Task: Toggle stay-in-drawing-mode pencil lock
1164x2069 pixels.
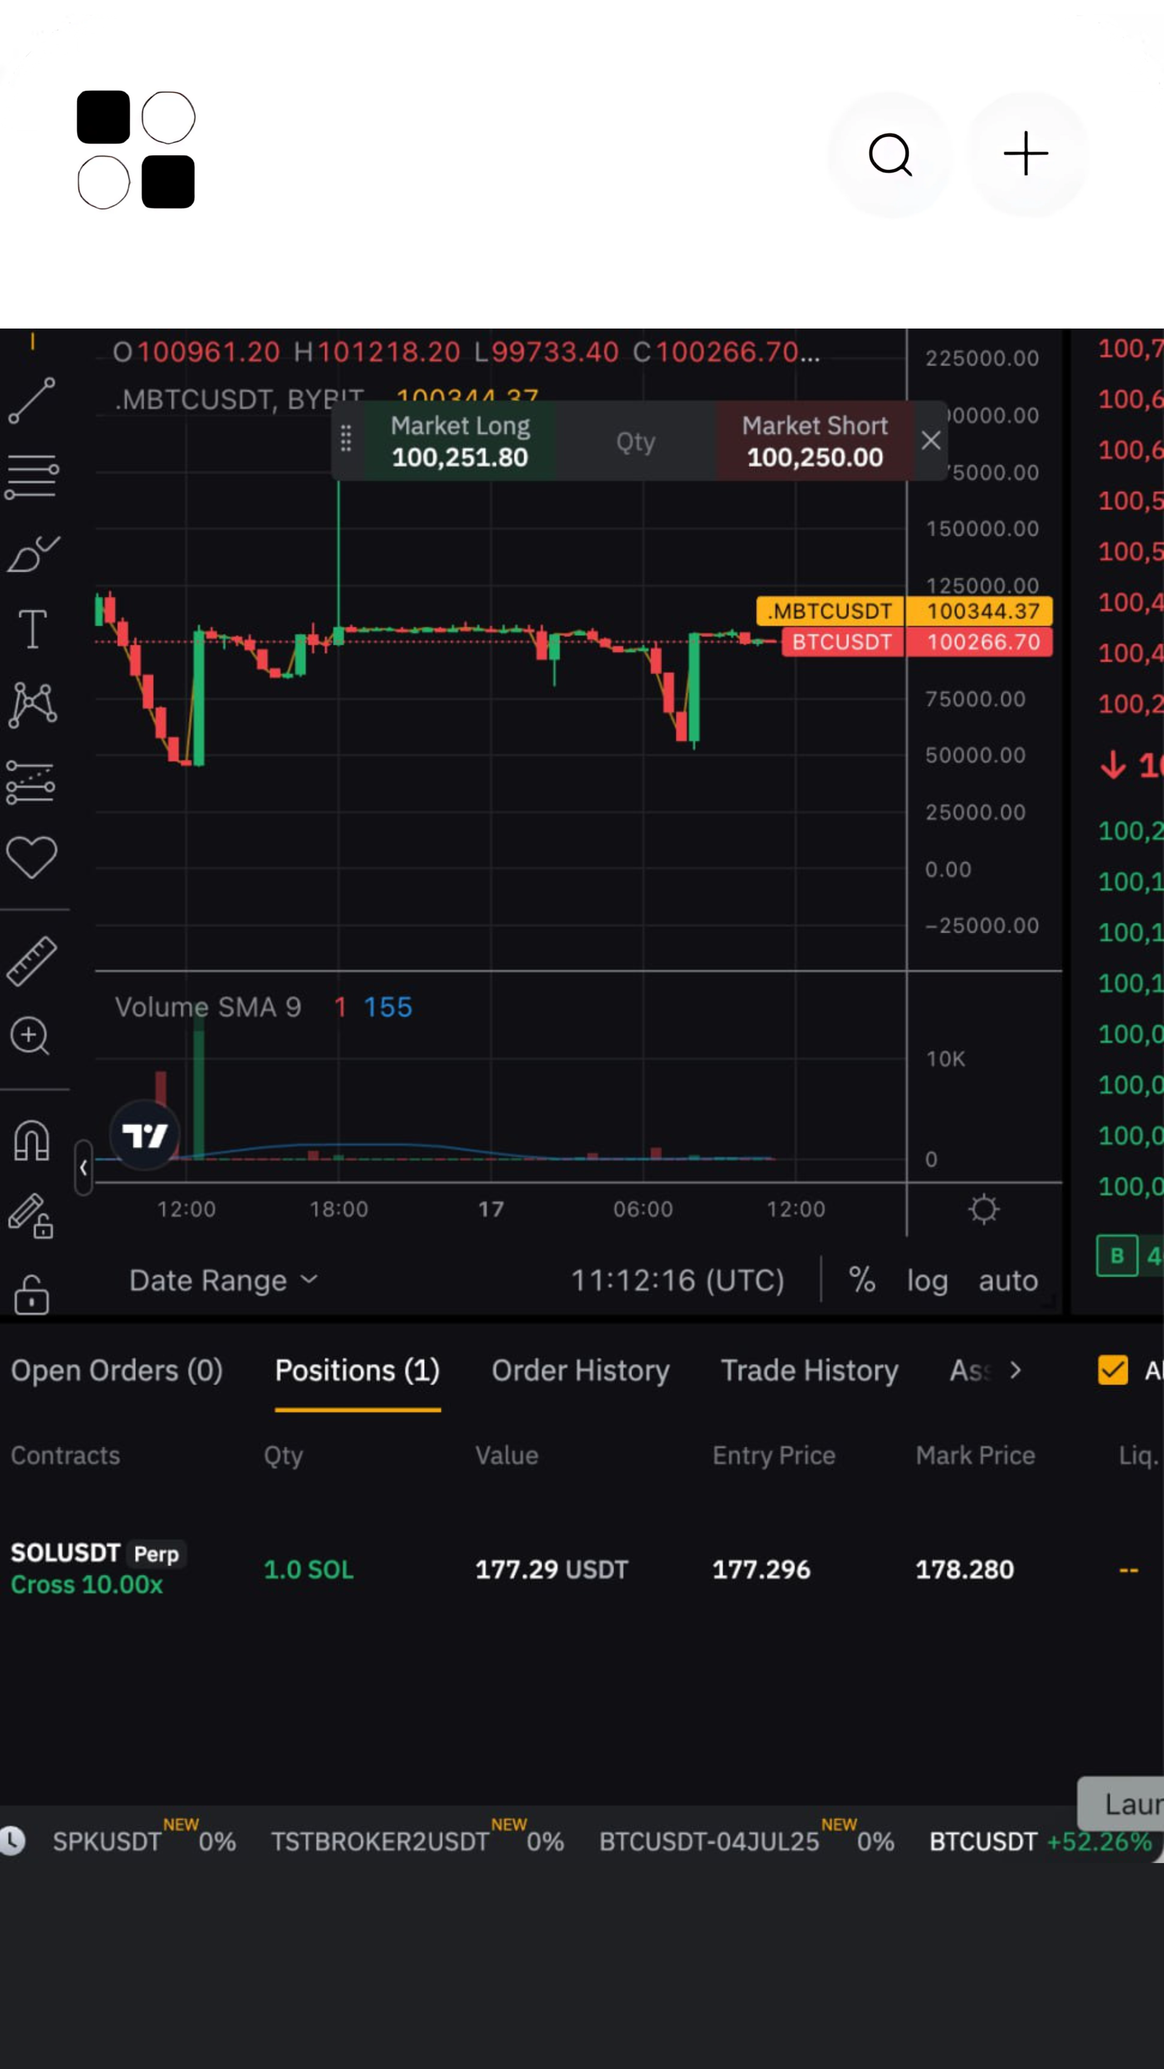Action: [x=30, y=1216]
